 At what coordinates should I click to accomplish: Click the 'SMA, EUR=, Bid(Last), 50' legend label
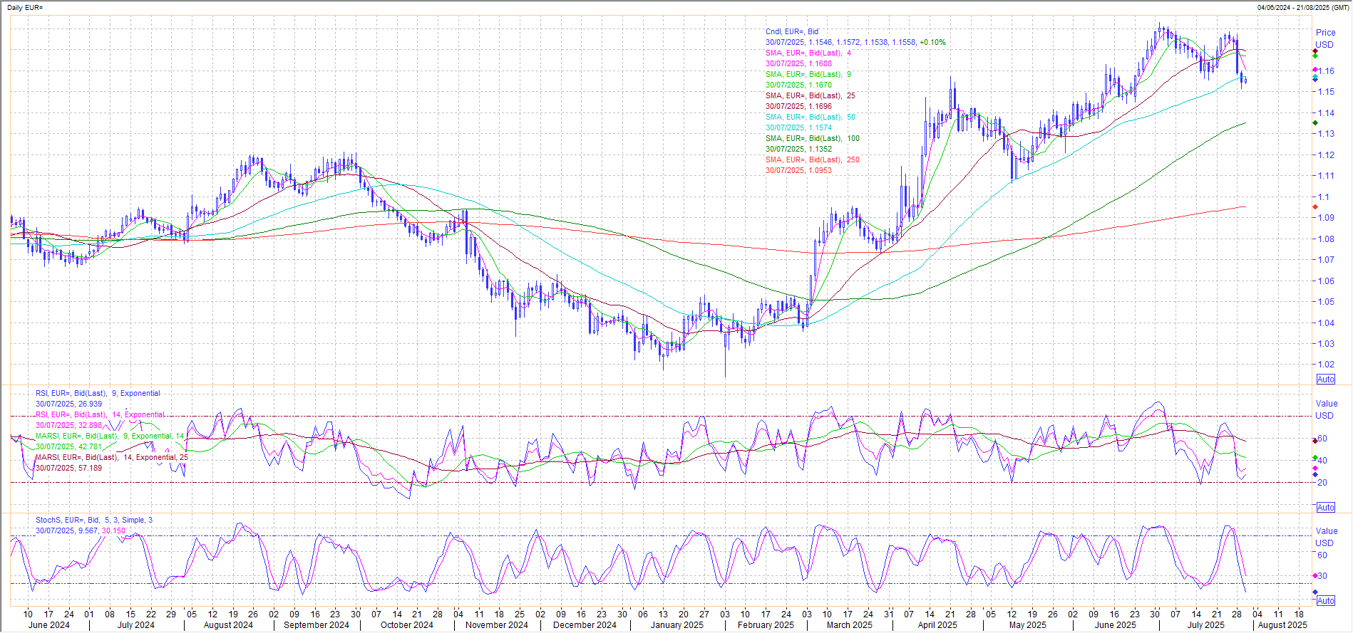point(811,117)
